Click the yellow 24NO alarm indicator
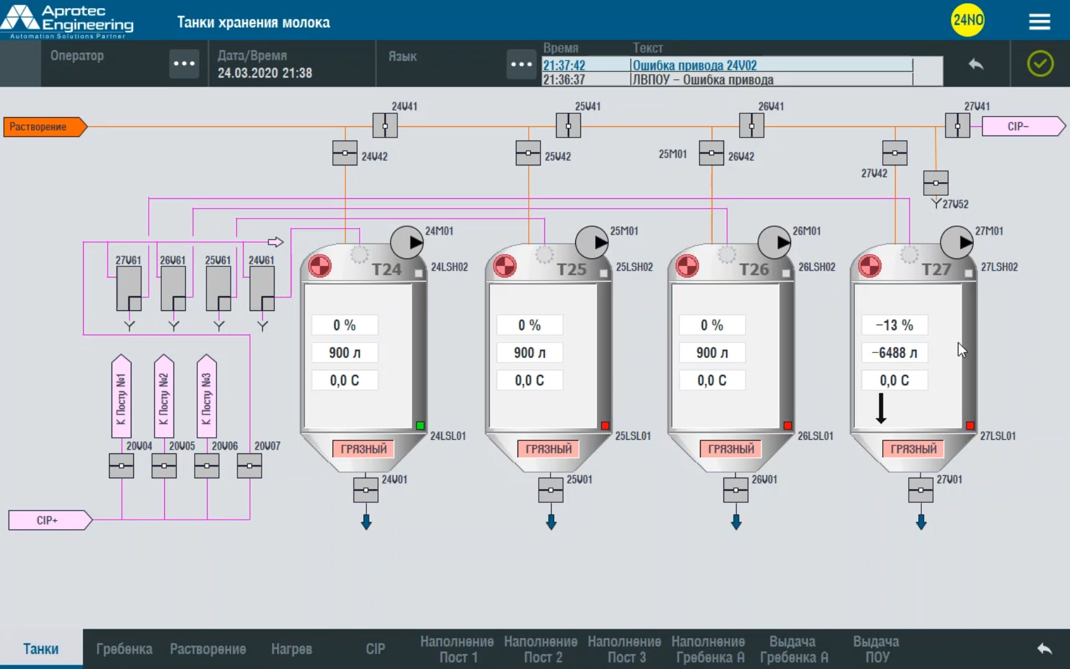Screen dimensions: 1070x669 pyautogui.click(x=968, y=20)
